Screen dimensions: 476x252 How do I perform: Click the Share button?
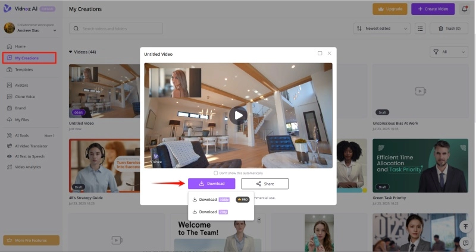[265, 184]
